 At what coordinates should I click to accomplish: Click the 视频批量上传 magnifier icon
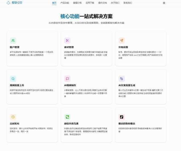(13, 79)
